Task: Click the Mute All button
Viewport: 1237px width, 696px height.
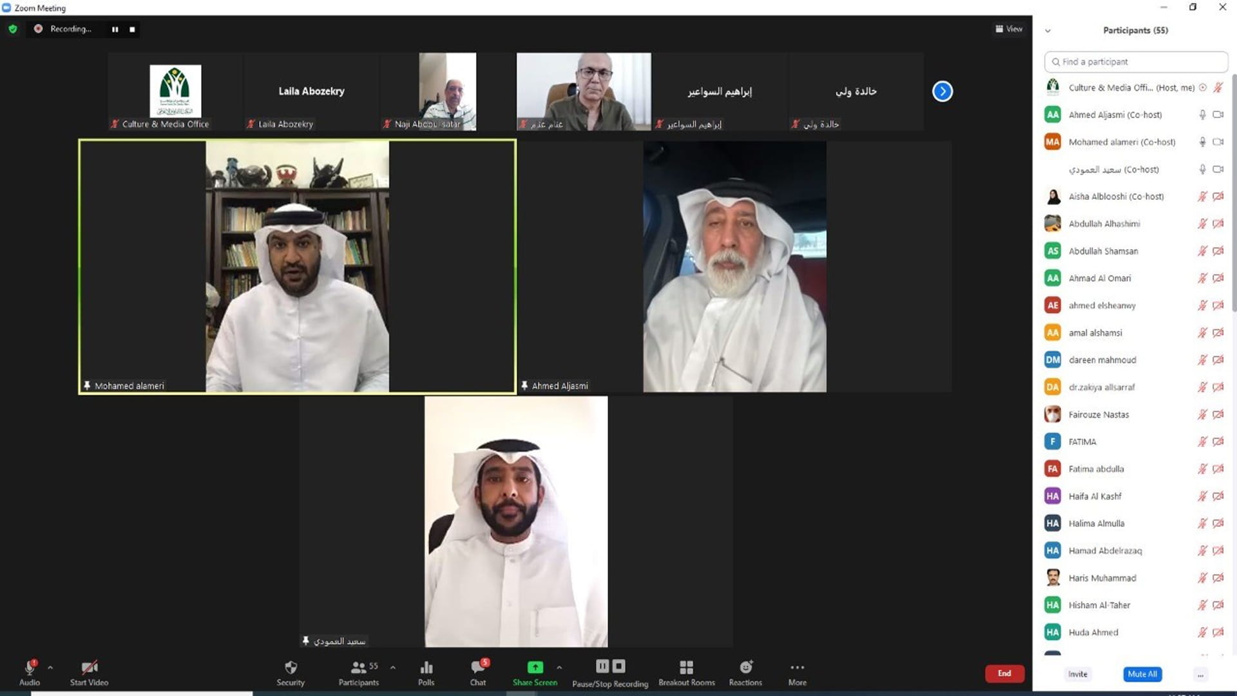Action: [x=1142, y=673]
